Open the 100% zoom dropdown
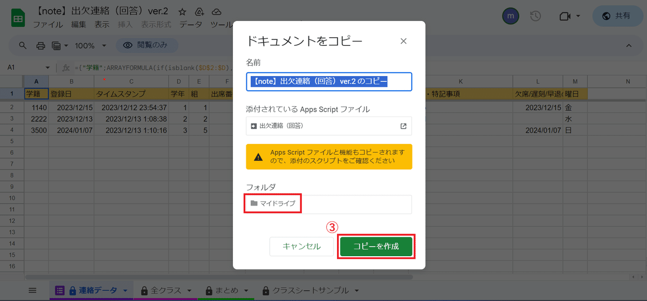Viewport: 647px width, 301px height. pyautogui.click(x=91, y=45)
